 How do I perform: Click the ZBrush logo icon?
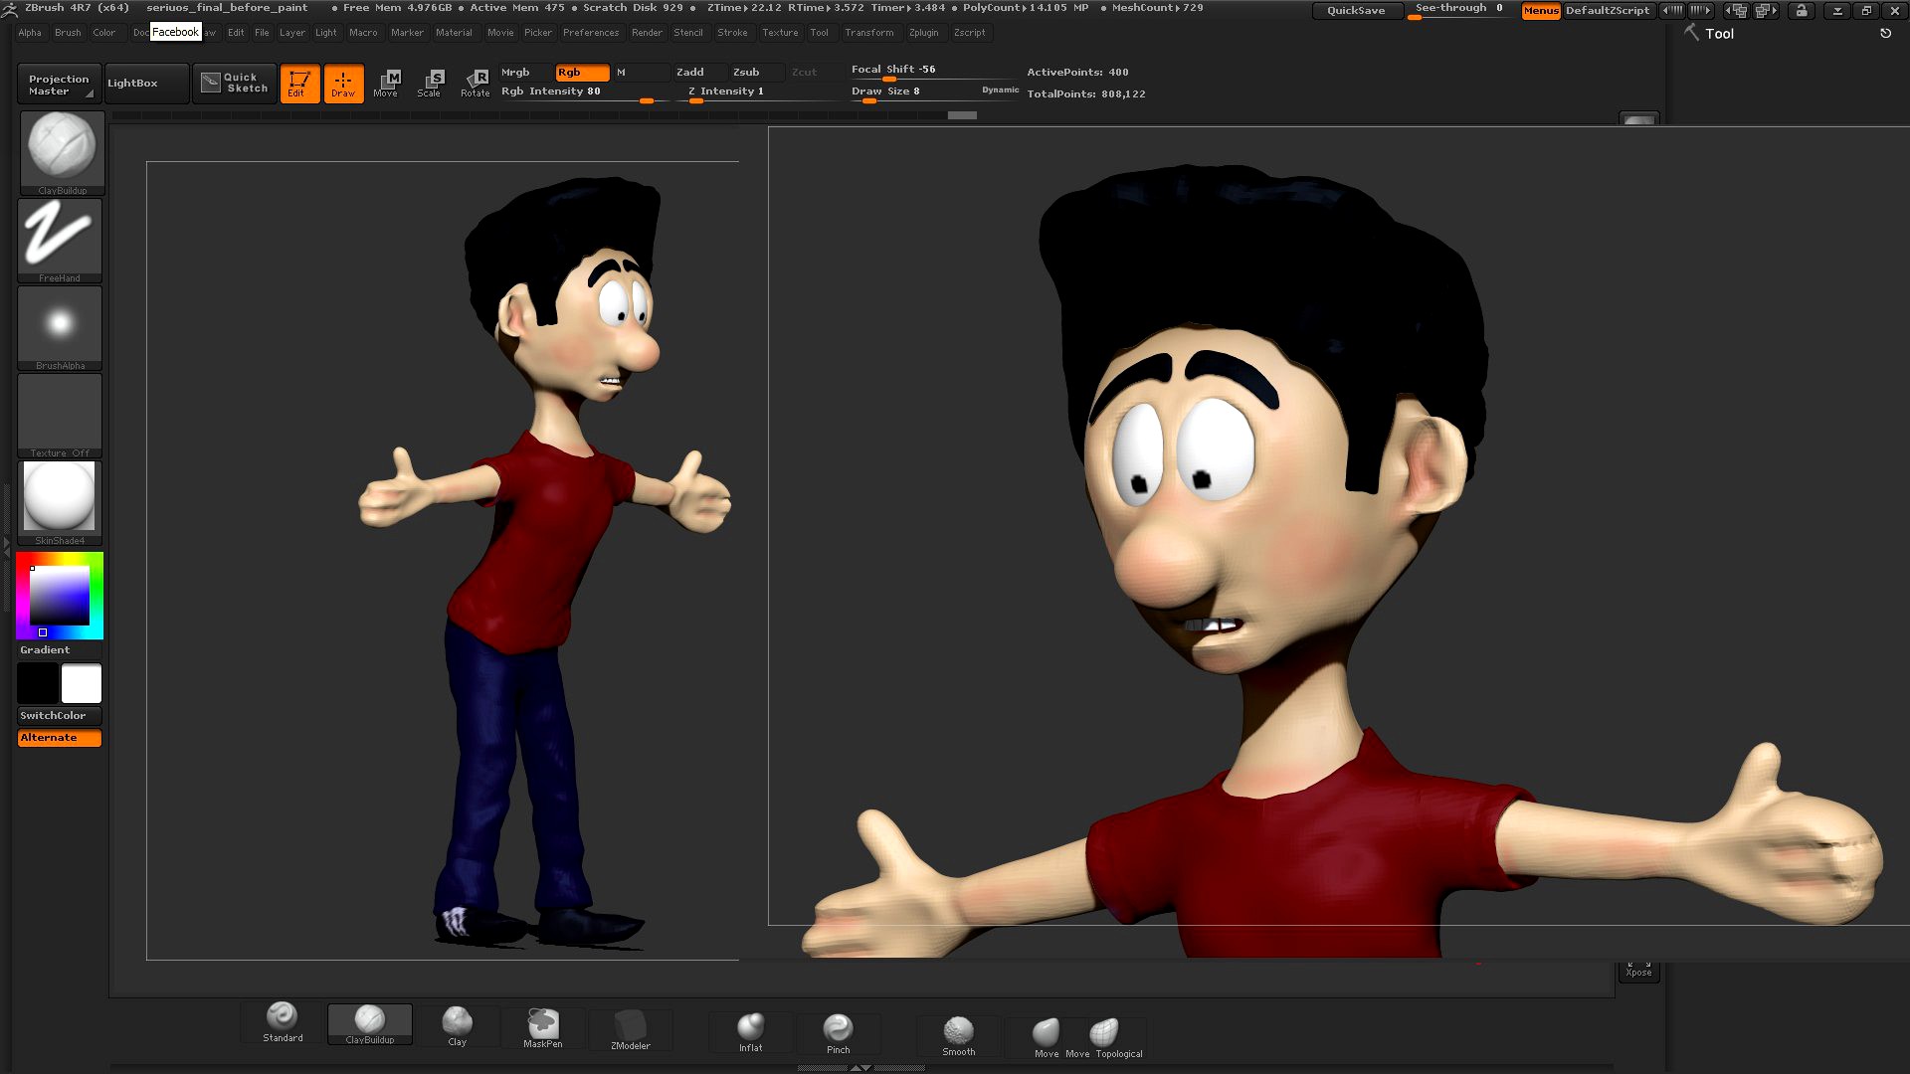(10, 9)
